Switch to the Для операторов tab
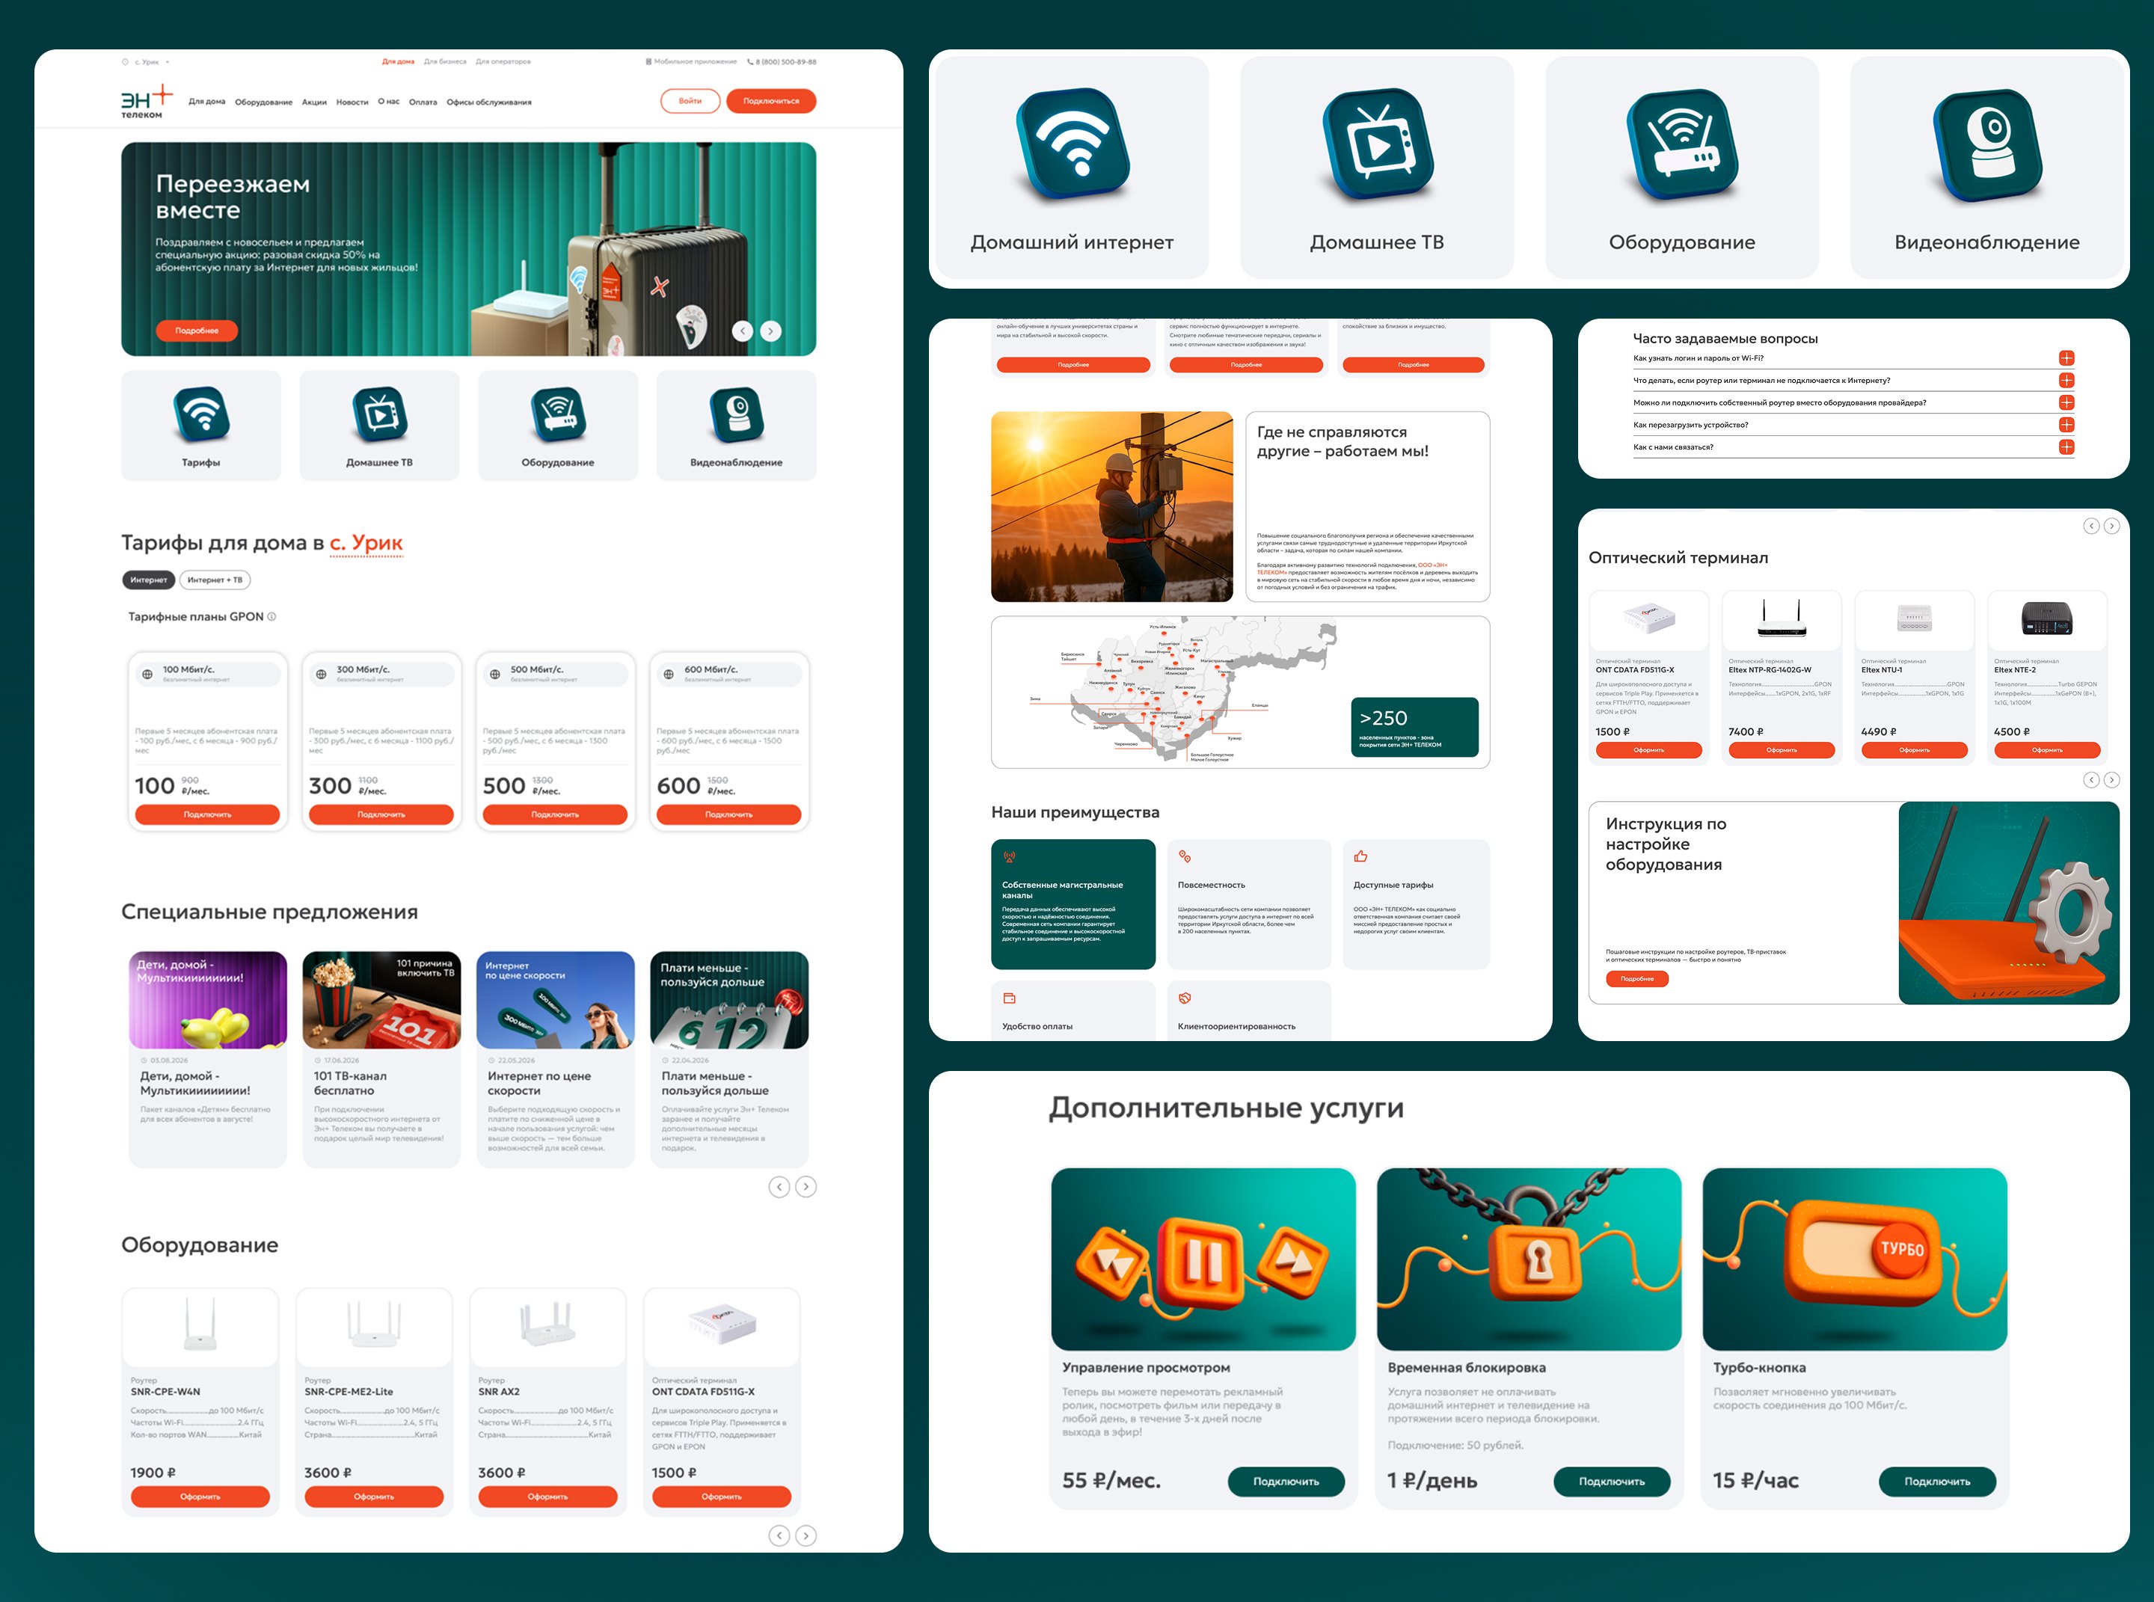 (x=503, y=62)
